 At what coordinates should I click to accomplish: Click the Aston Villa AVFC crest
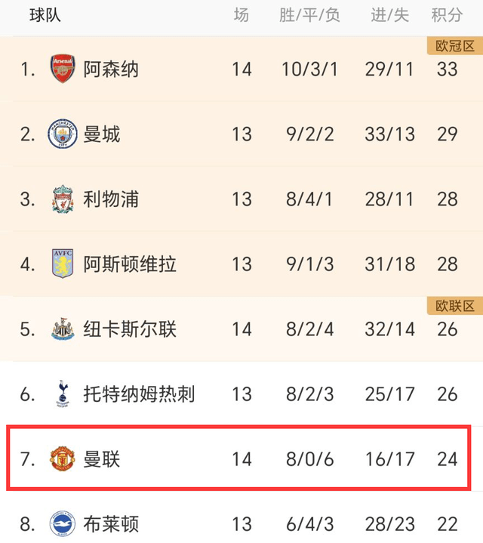point(63,264)
